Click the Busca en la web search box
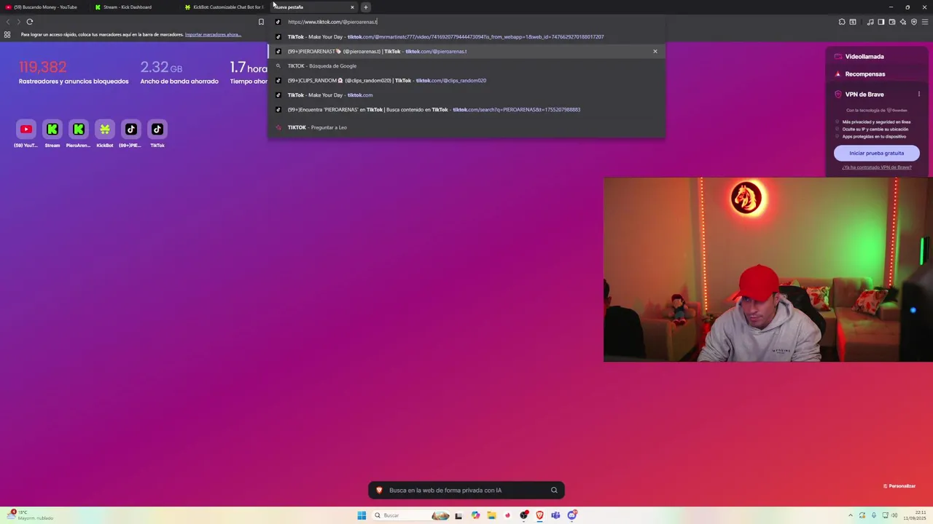933x524 pixels. [x=466, y=490]
